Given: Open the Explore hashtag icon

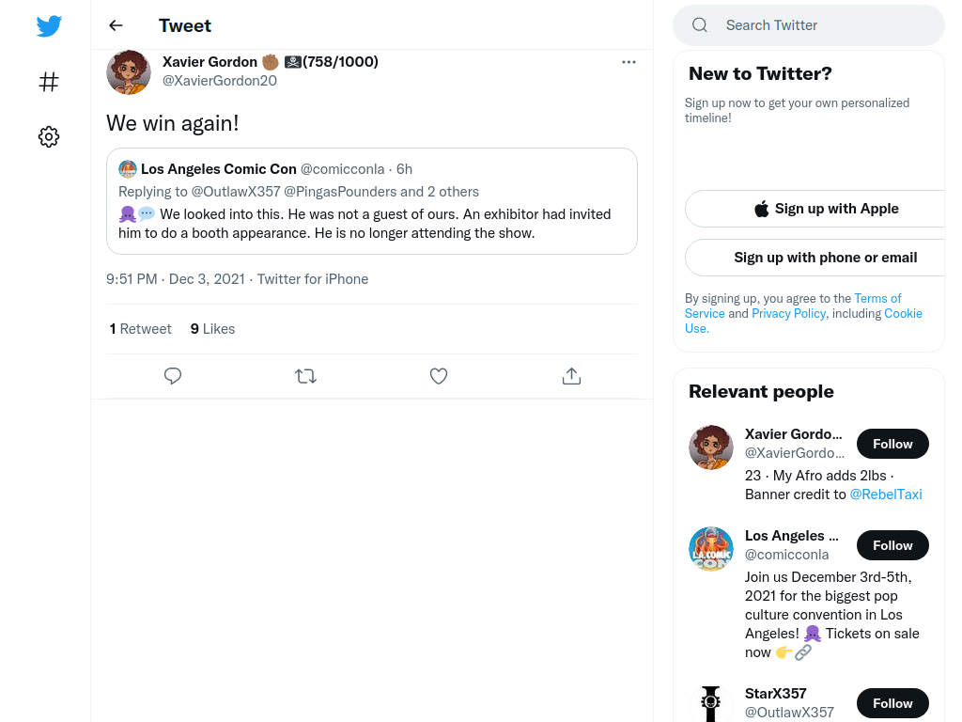Looking at the screenshot, I should click(49, 82).
